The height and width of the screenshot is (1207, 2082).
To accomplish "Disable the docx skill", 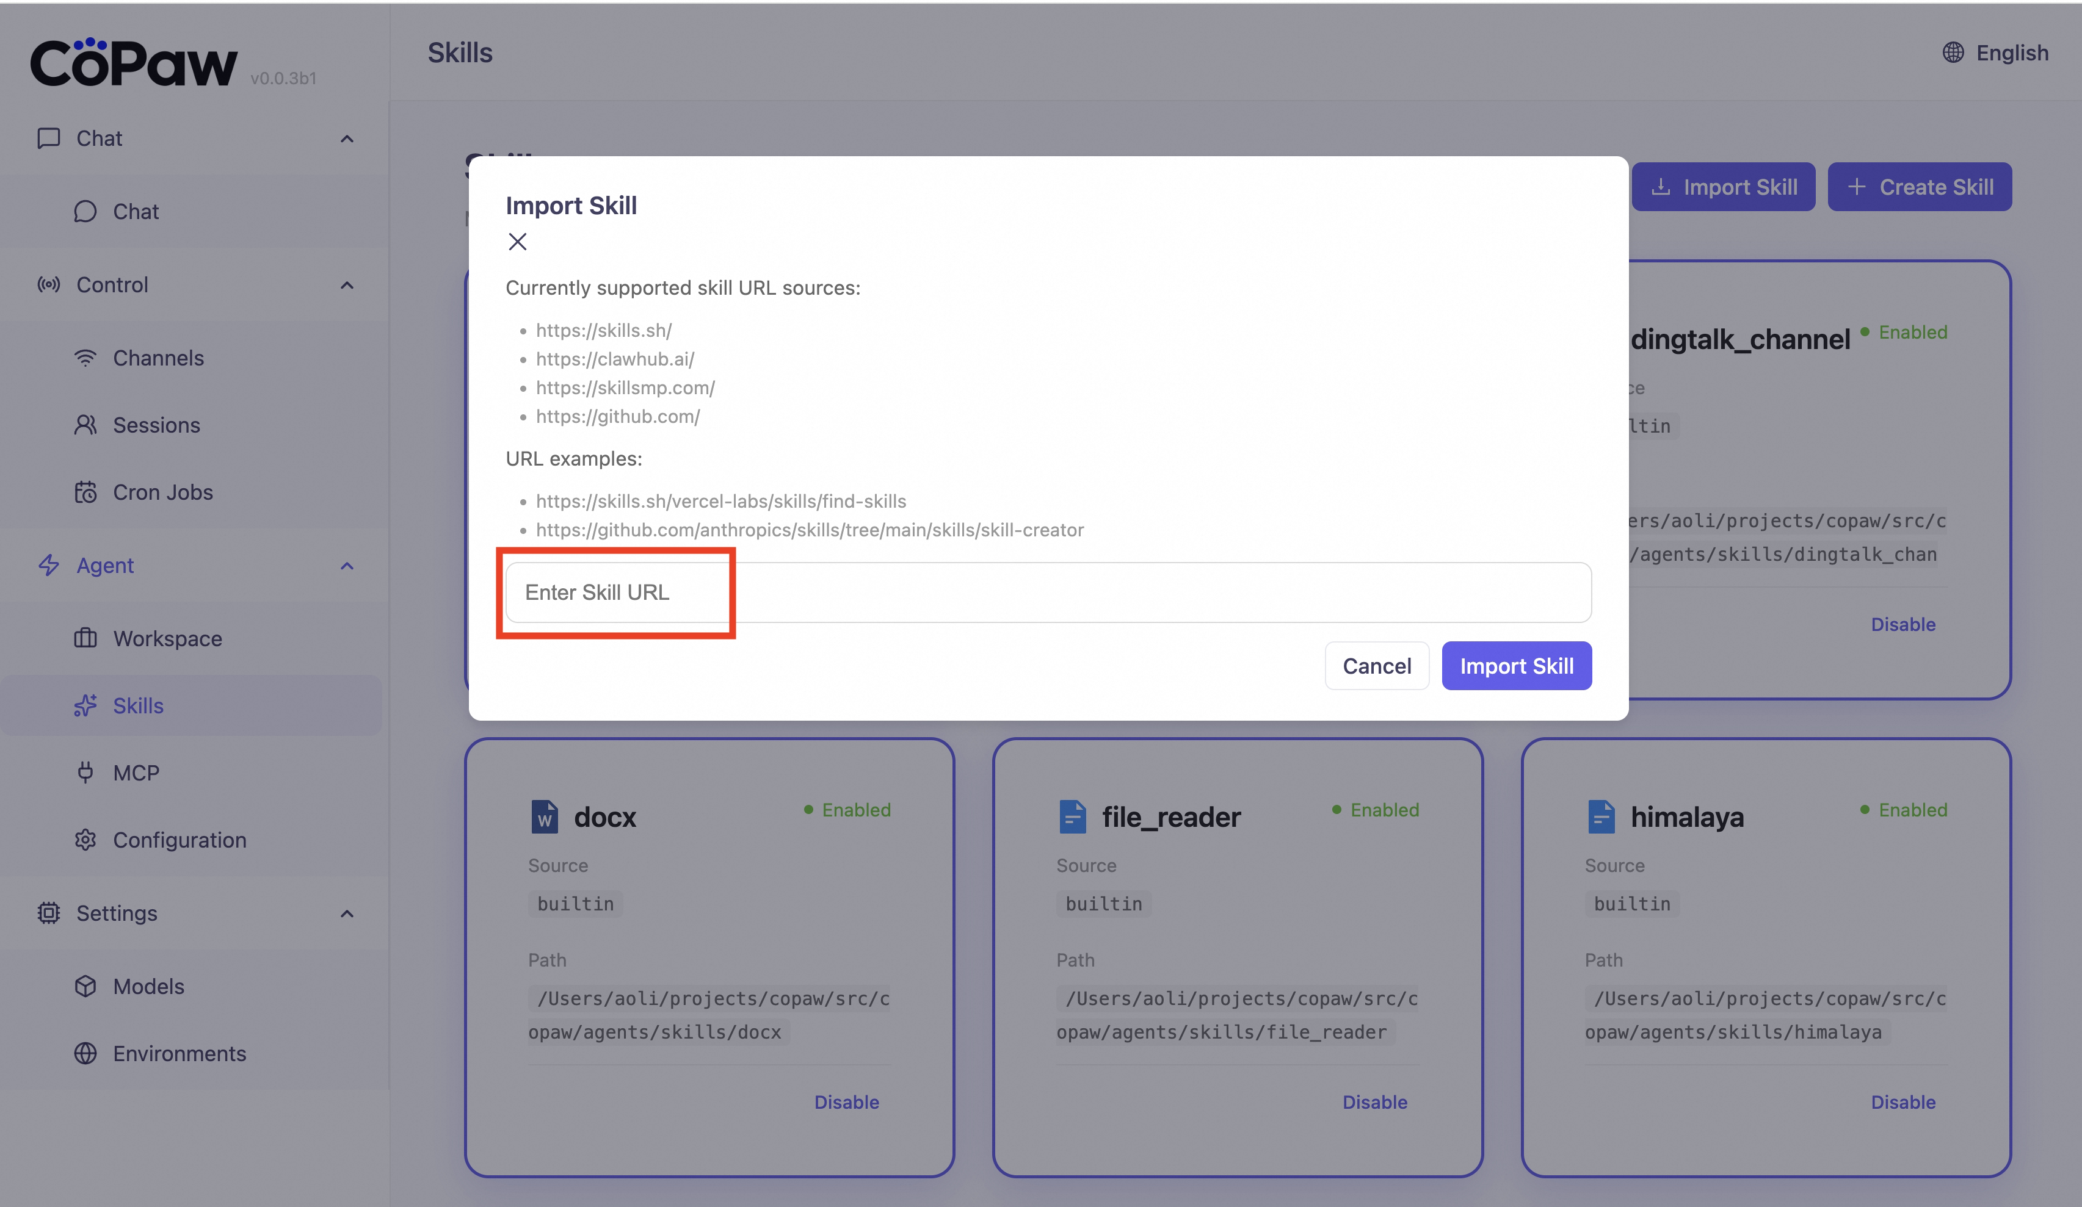I will (846, 1102).
